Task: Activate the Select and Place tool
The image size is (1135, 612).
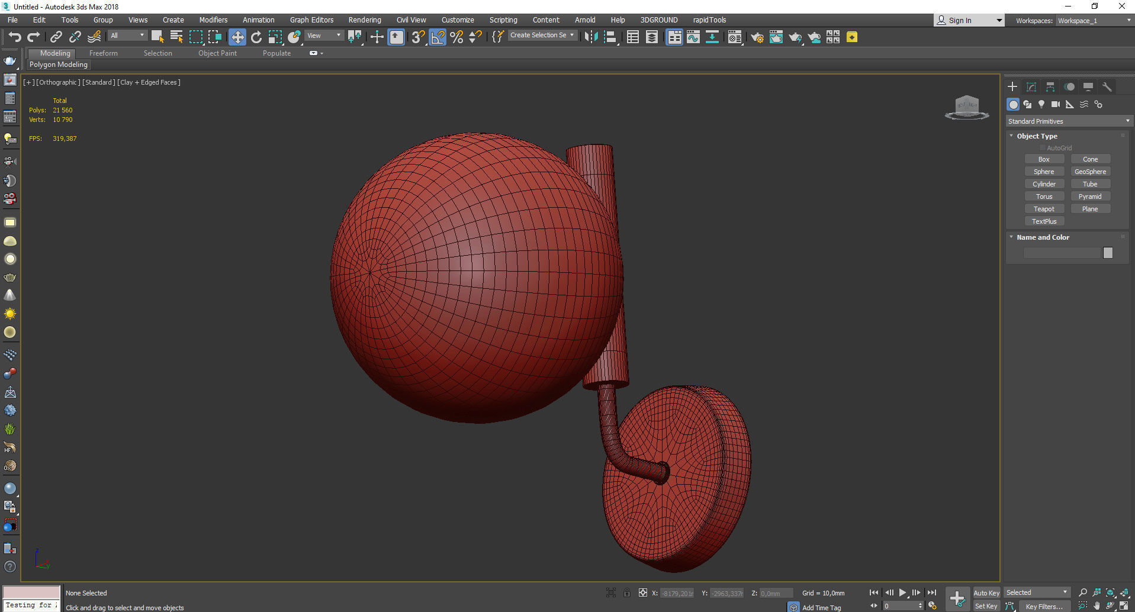Action: tap(294, 37)
